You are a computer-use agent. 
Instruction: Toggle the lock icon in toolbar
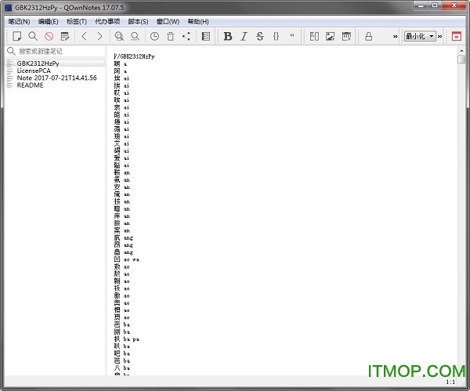click(368, 36)
